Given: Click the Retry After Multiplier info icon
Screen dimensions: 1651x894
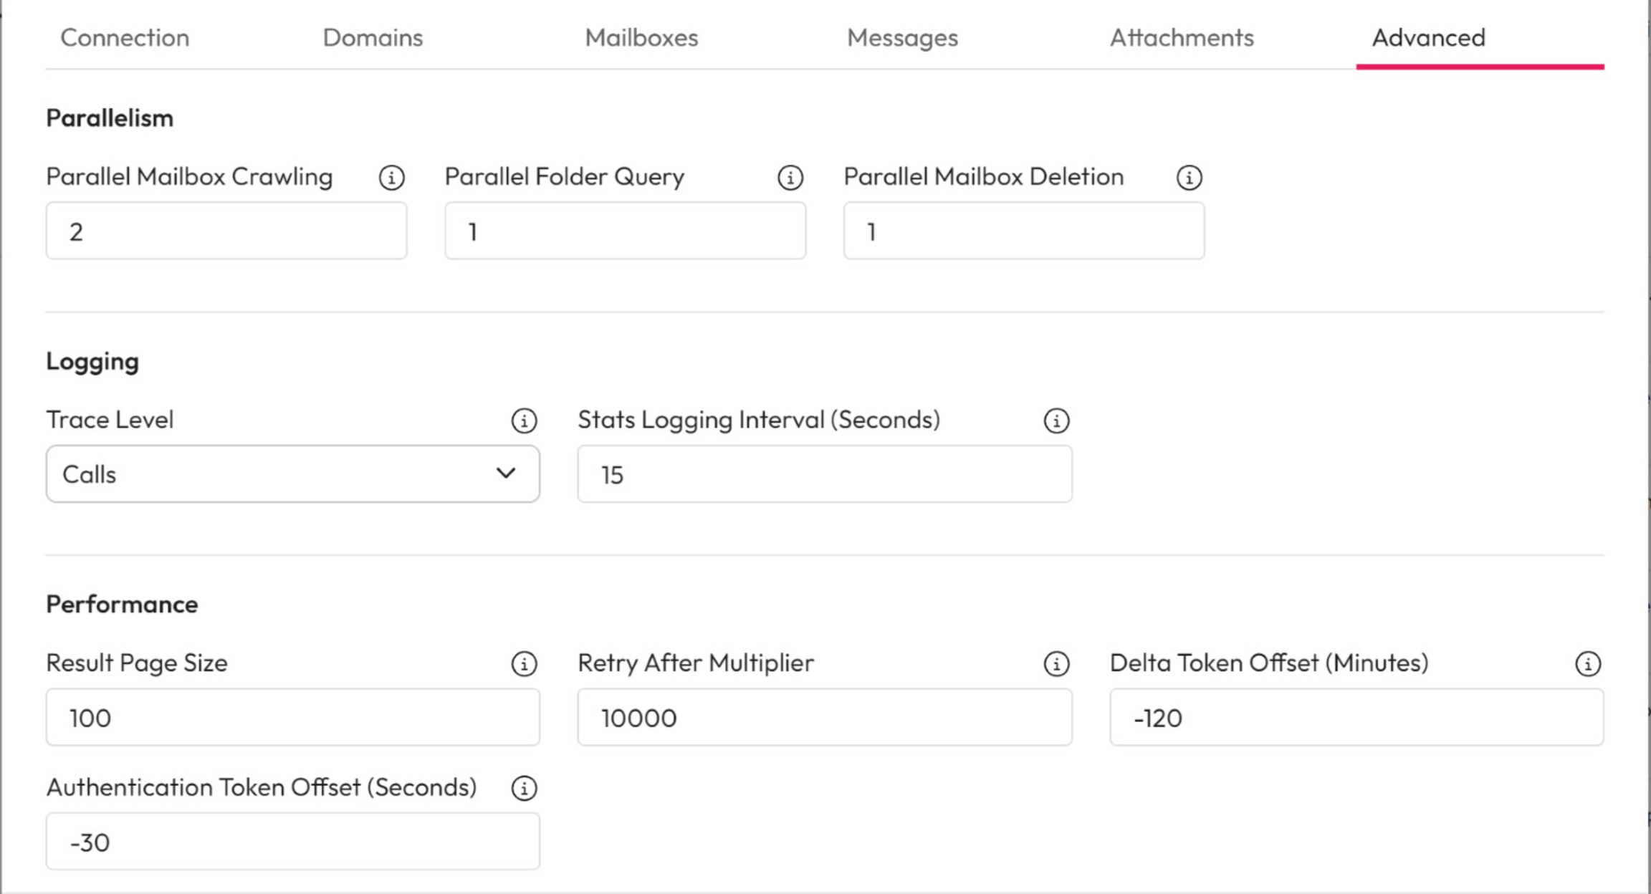Looking at the screenshot, I should coord(1056,664).
